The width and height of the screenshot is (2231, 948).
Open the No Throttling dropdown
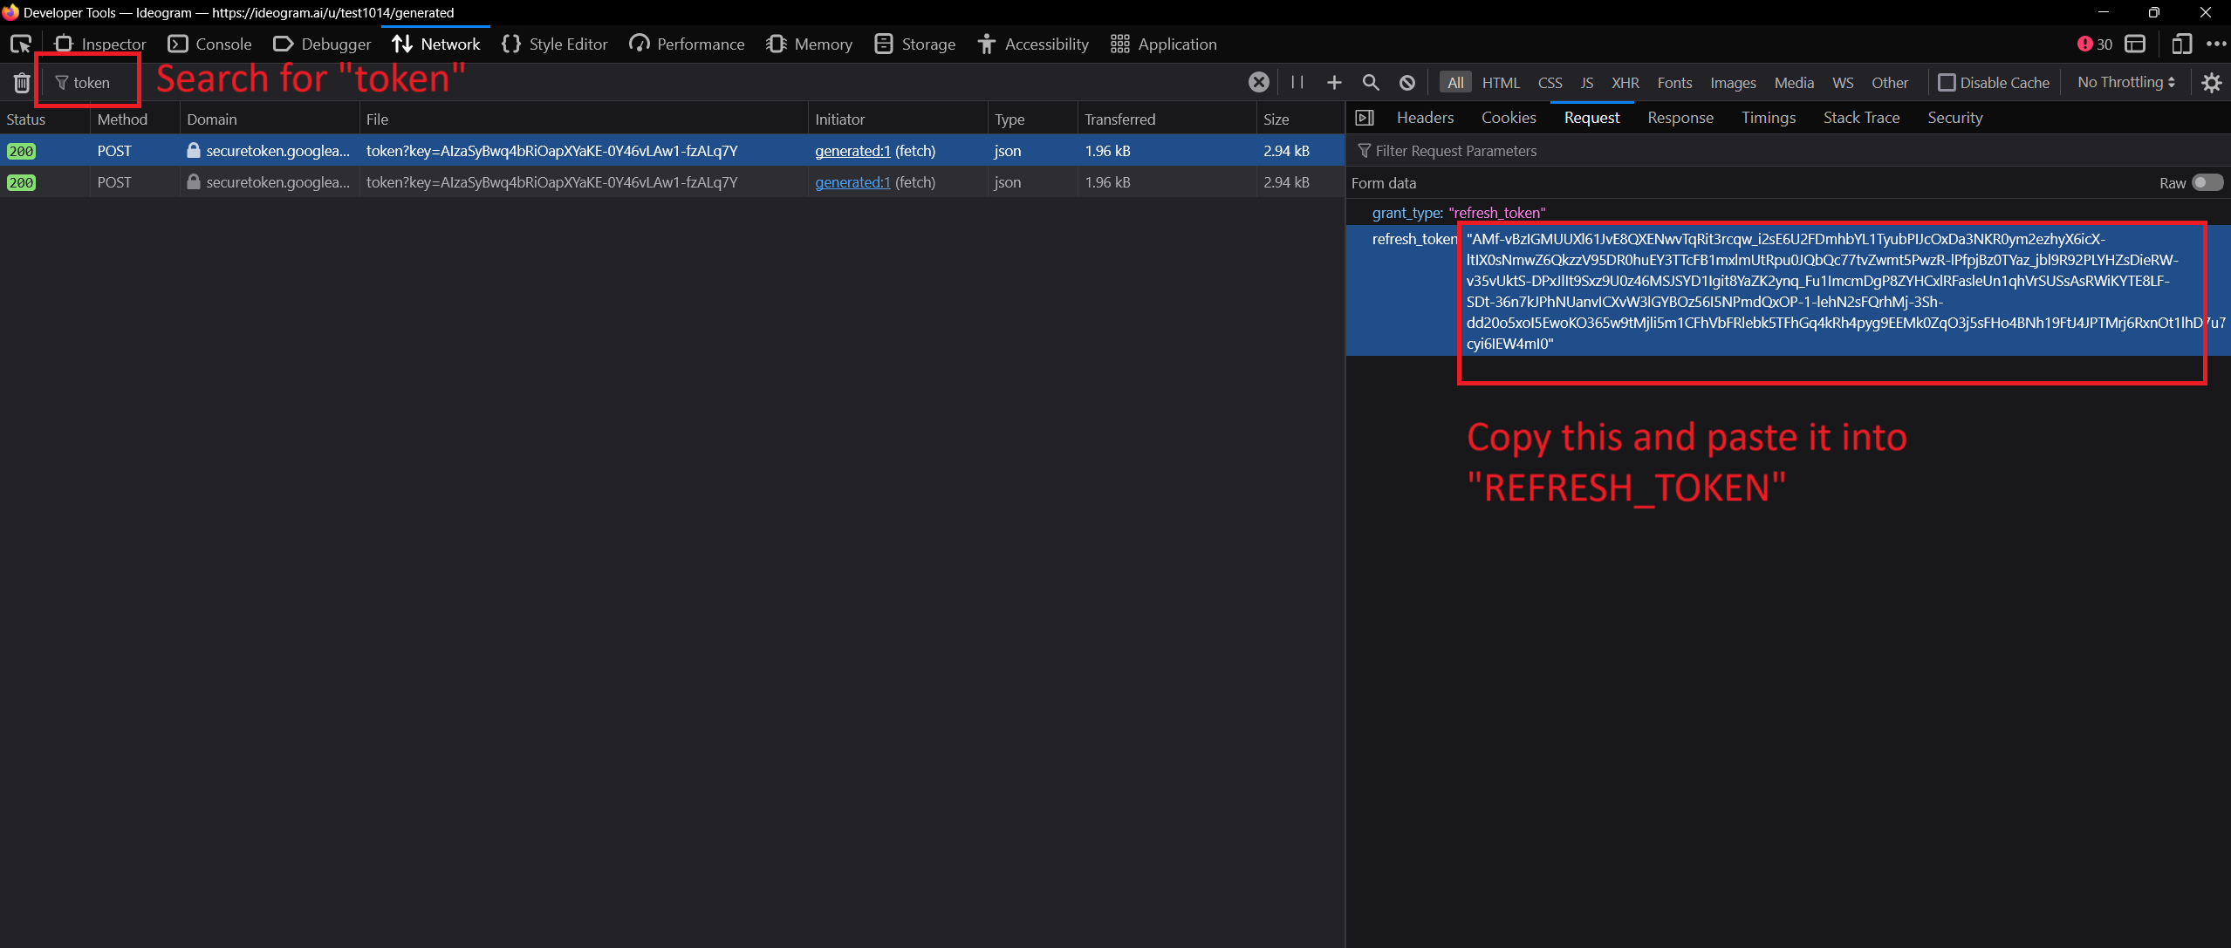point(2125,82)
